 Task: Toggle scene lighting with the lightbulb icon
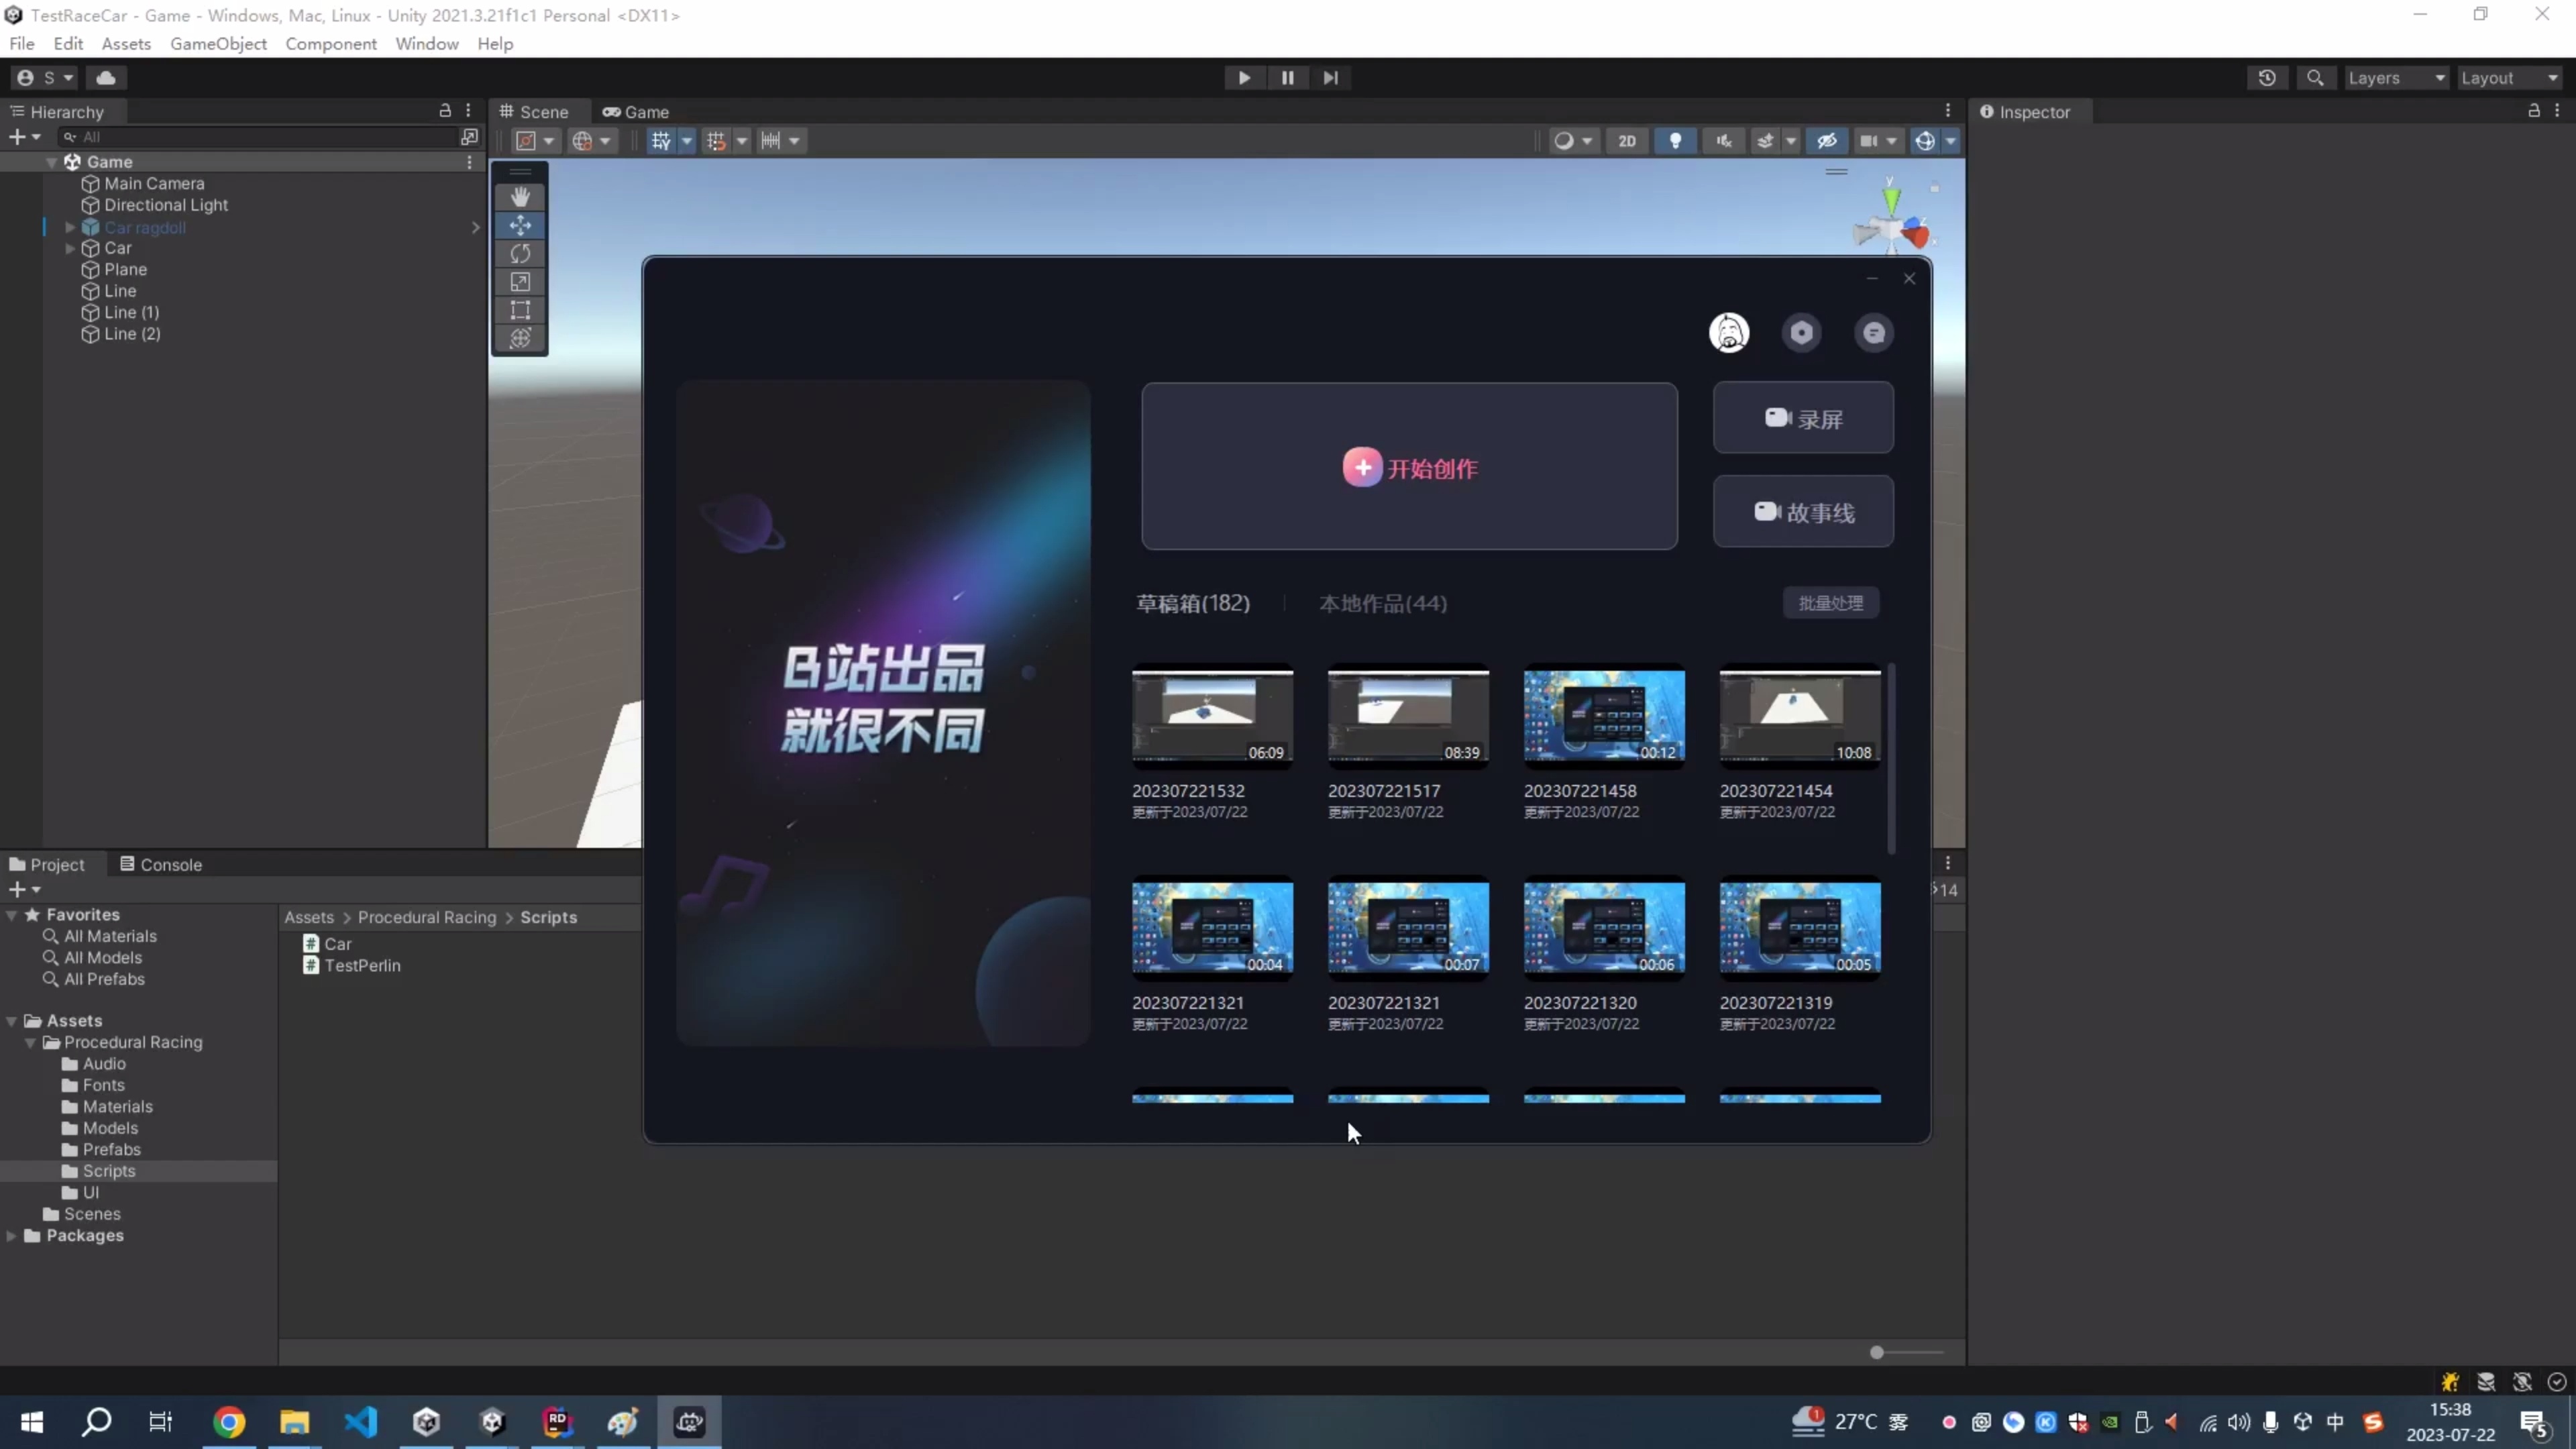coord(1677,140)
